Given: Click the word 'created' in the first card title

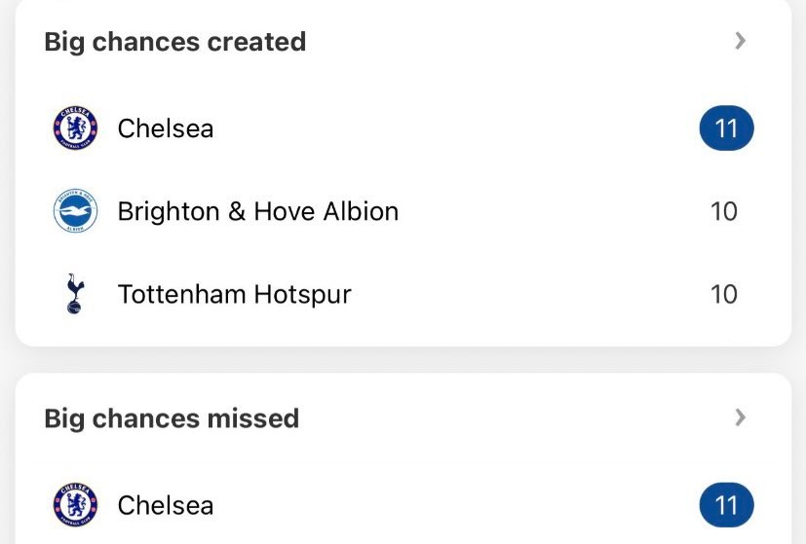Looking at the screenshot, I should [257, 42].
